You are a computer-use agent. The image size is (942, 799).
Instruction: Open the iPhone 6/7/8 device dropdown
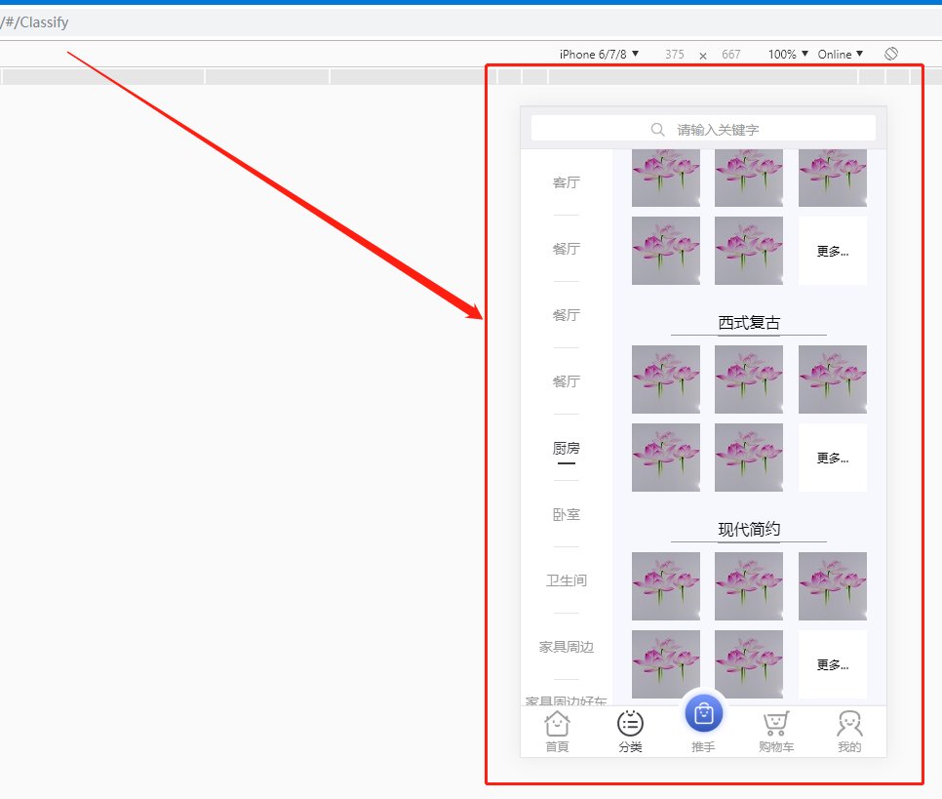[599, 54]
